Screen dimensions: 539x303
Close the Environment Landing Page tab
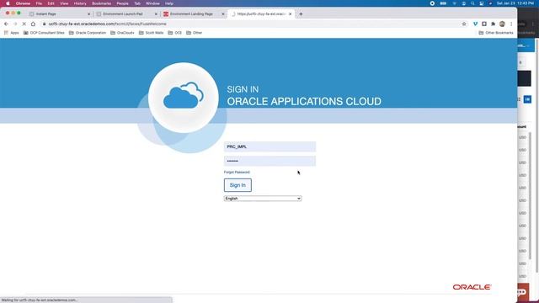tap(222, 14)
